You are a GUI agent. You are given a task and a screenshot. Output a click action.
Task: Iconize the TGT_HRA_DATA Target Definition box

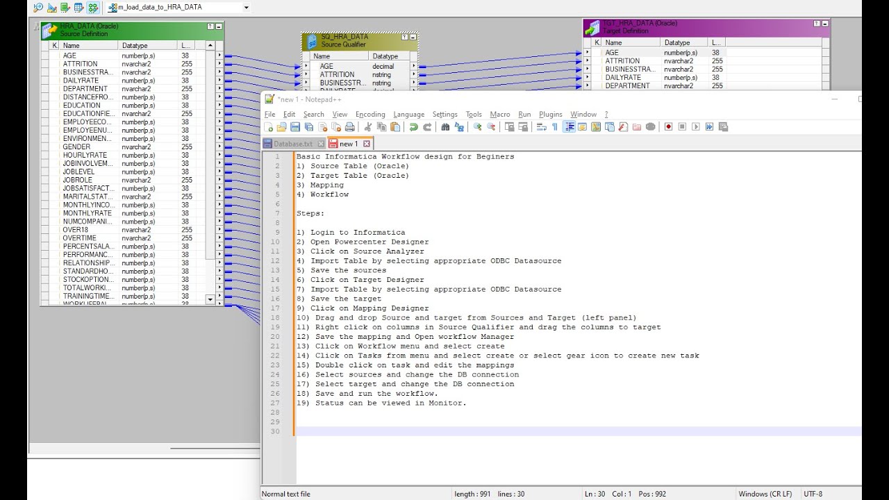(x=825, y=24)
